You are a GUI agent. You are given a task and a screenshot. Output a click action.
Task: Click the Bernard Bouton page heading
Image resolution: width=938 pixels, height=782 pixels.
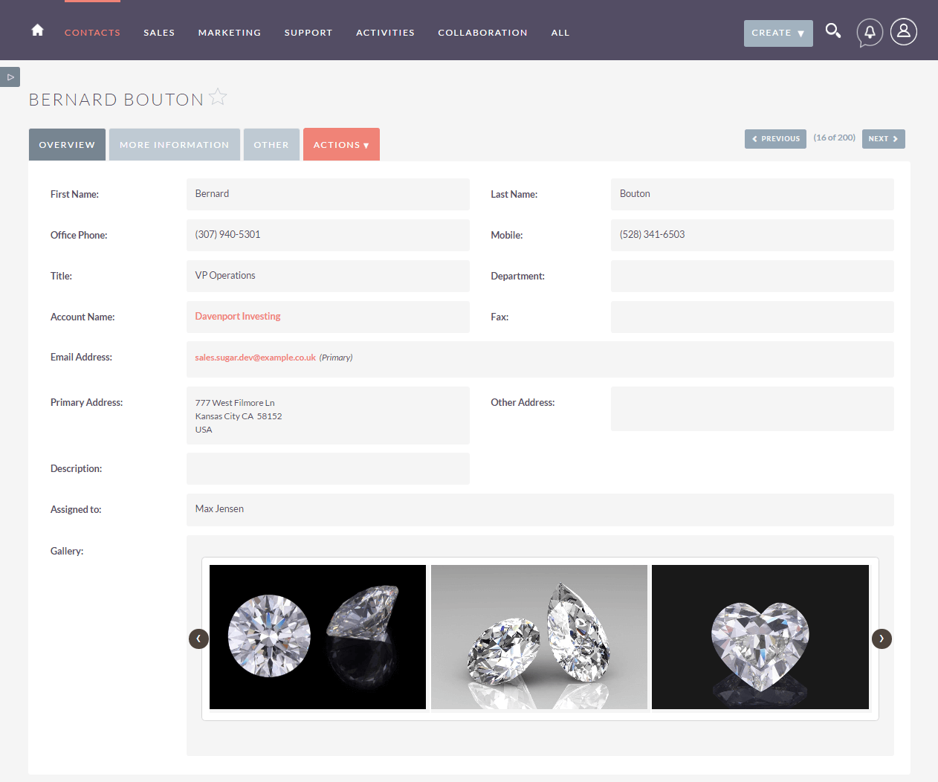[x=116, y=100]
